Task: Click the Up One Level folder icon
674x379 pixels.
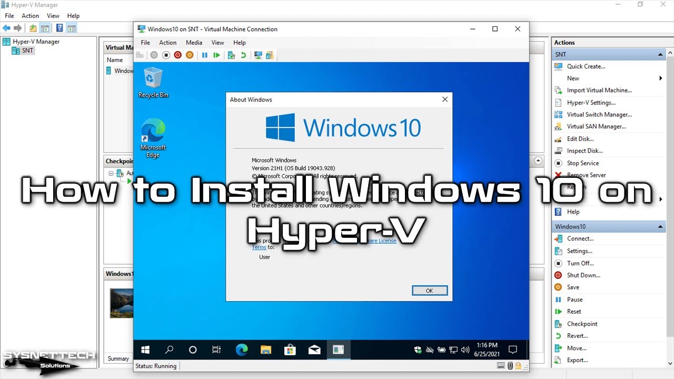Action: 33,28
